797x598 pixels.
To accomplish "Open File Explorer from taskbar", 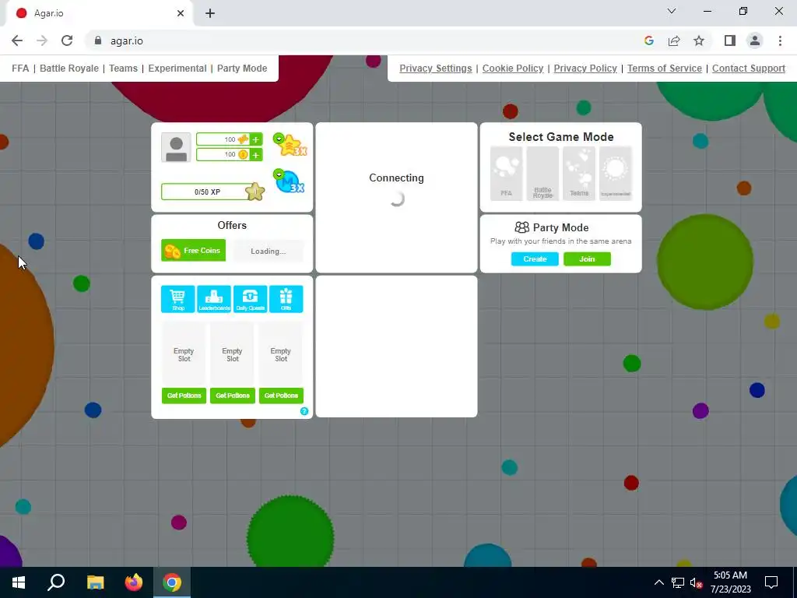I will click(95, 582).
